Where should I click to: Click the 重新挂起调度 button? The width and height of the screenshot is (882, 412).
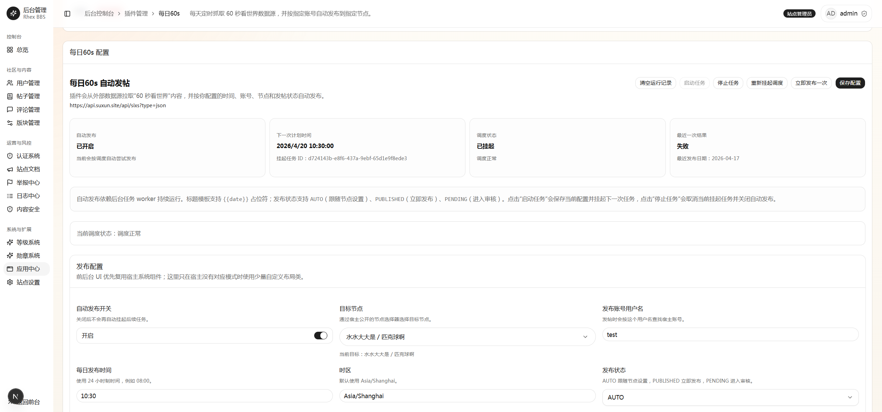point(767,83)
